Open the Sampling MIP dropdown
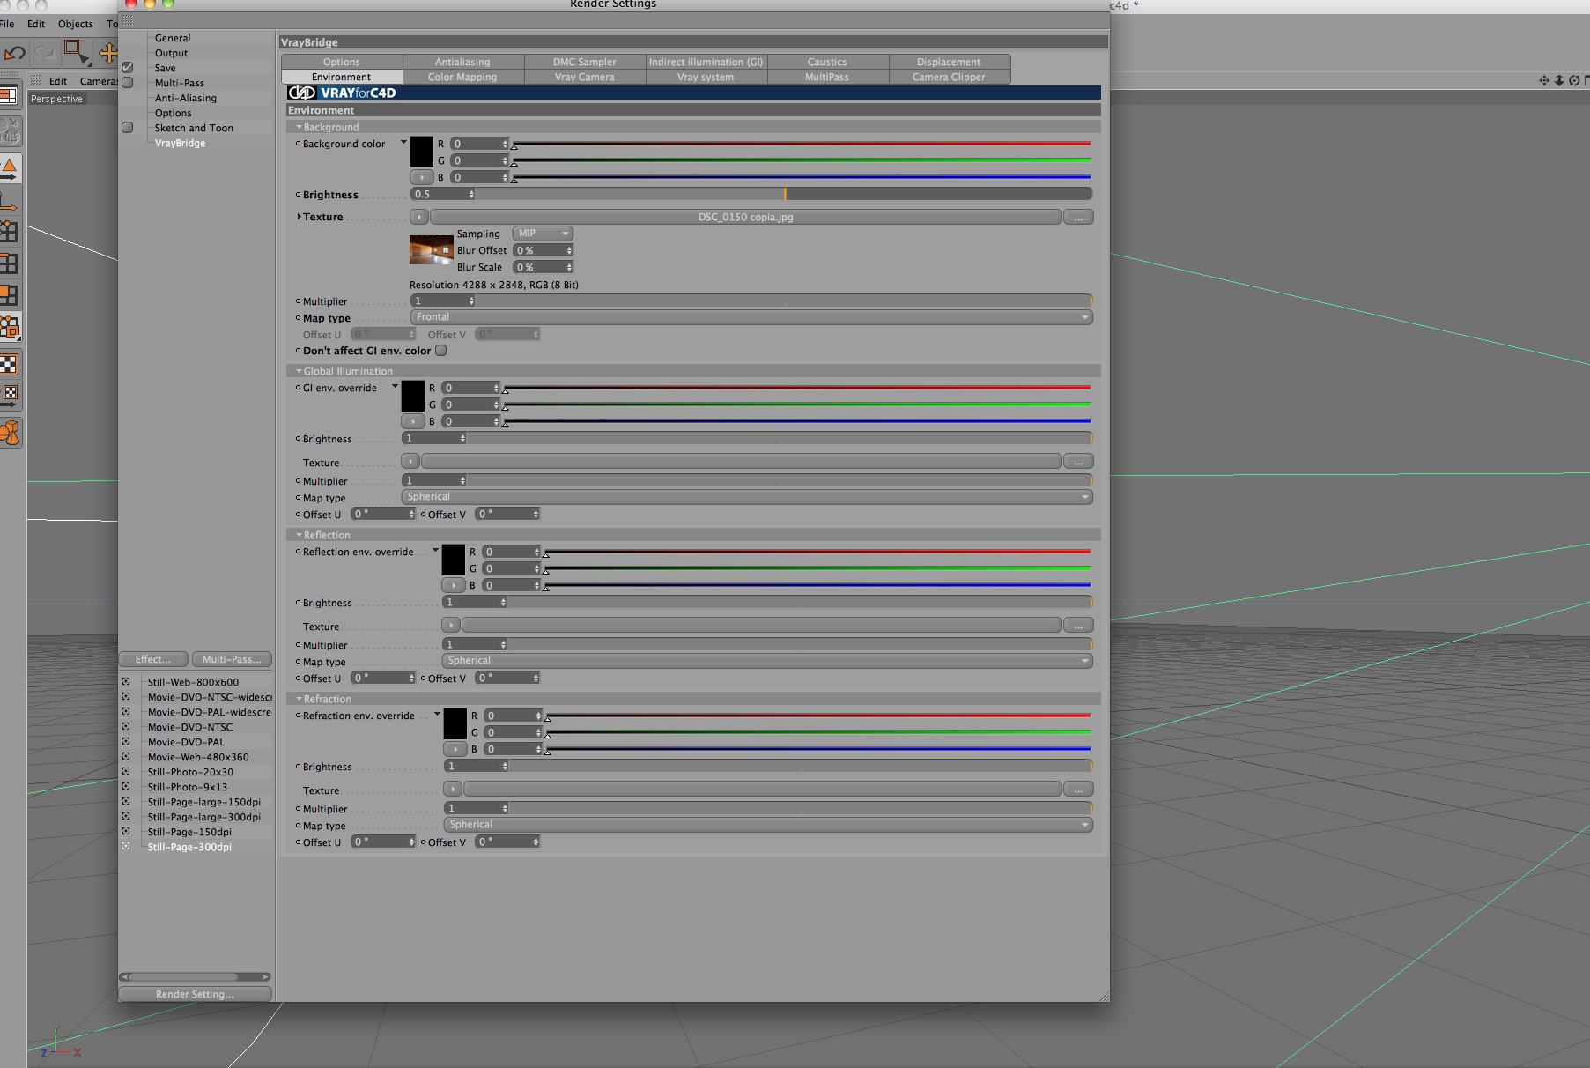This screenshot has height=1068, width=1590. 543,234
